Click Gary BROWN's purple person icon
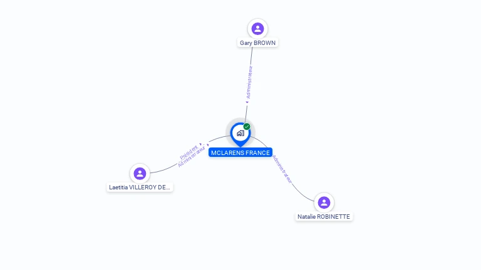The image size is (481, 270). pyautogui.click(x=257, y=29)
